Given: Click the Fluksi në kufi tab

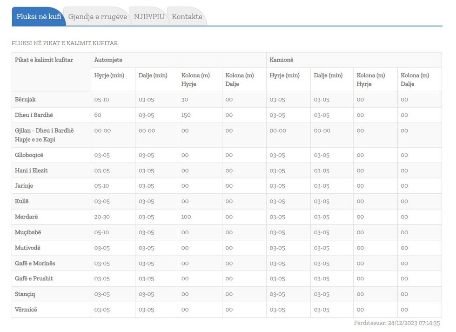Looking at the screenshot, I should coord(39,17).
